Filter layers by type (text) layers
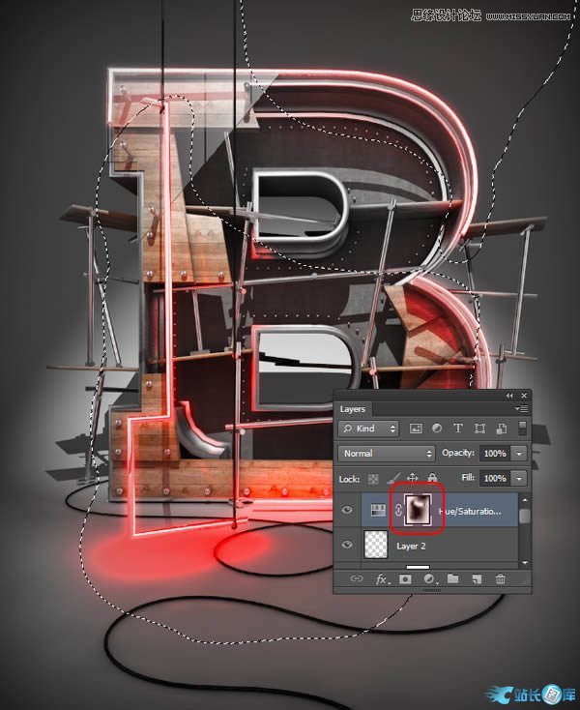Image resolution: width=580 pixels, height=710 pixels. (x=456, y=428)
